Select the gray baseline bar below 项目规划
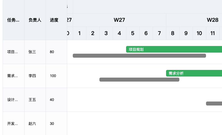 139,56
